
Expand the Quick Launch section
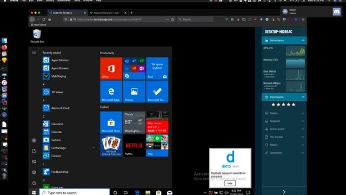tap(284, 129)
